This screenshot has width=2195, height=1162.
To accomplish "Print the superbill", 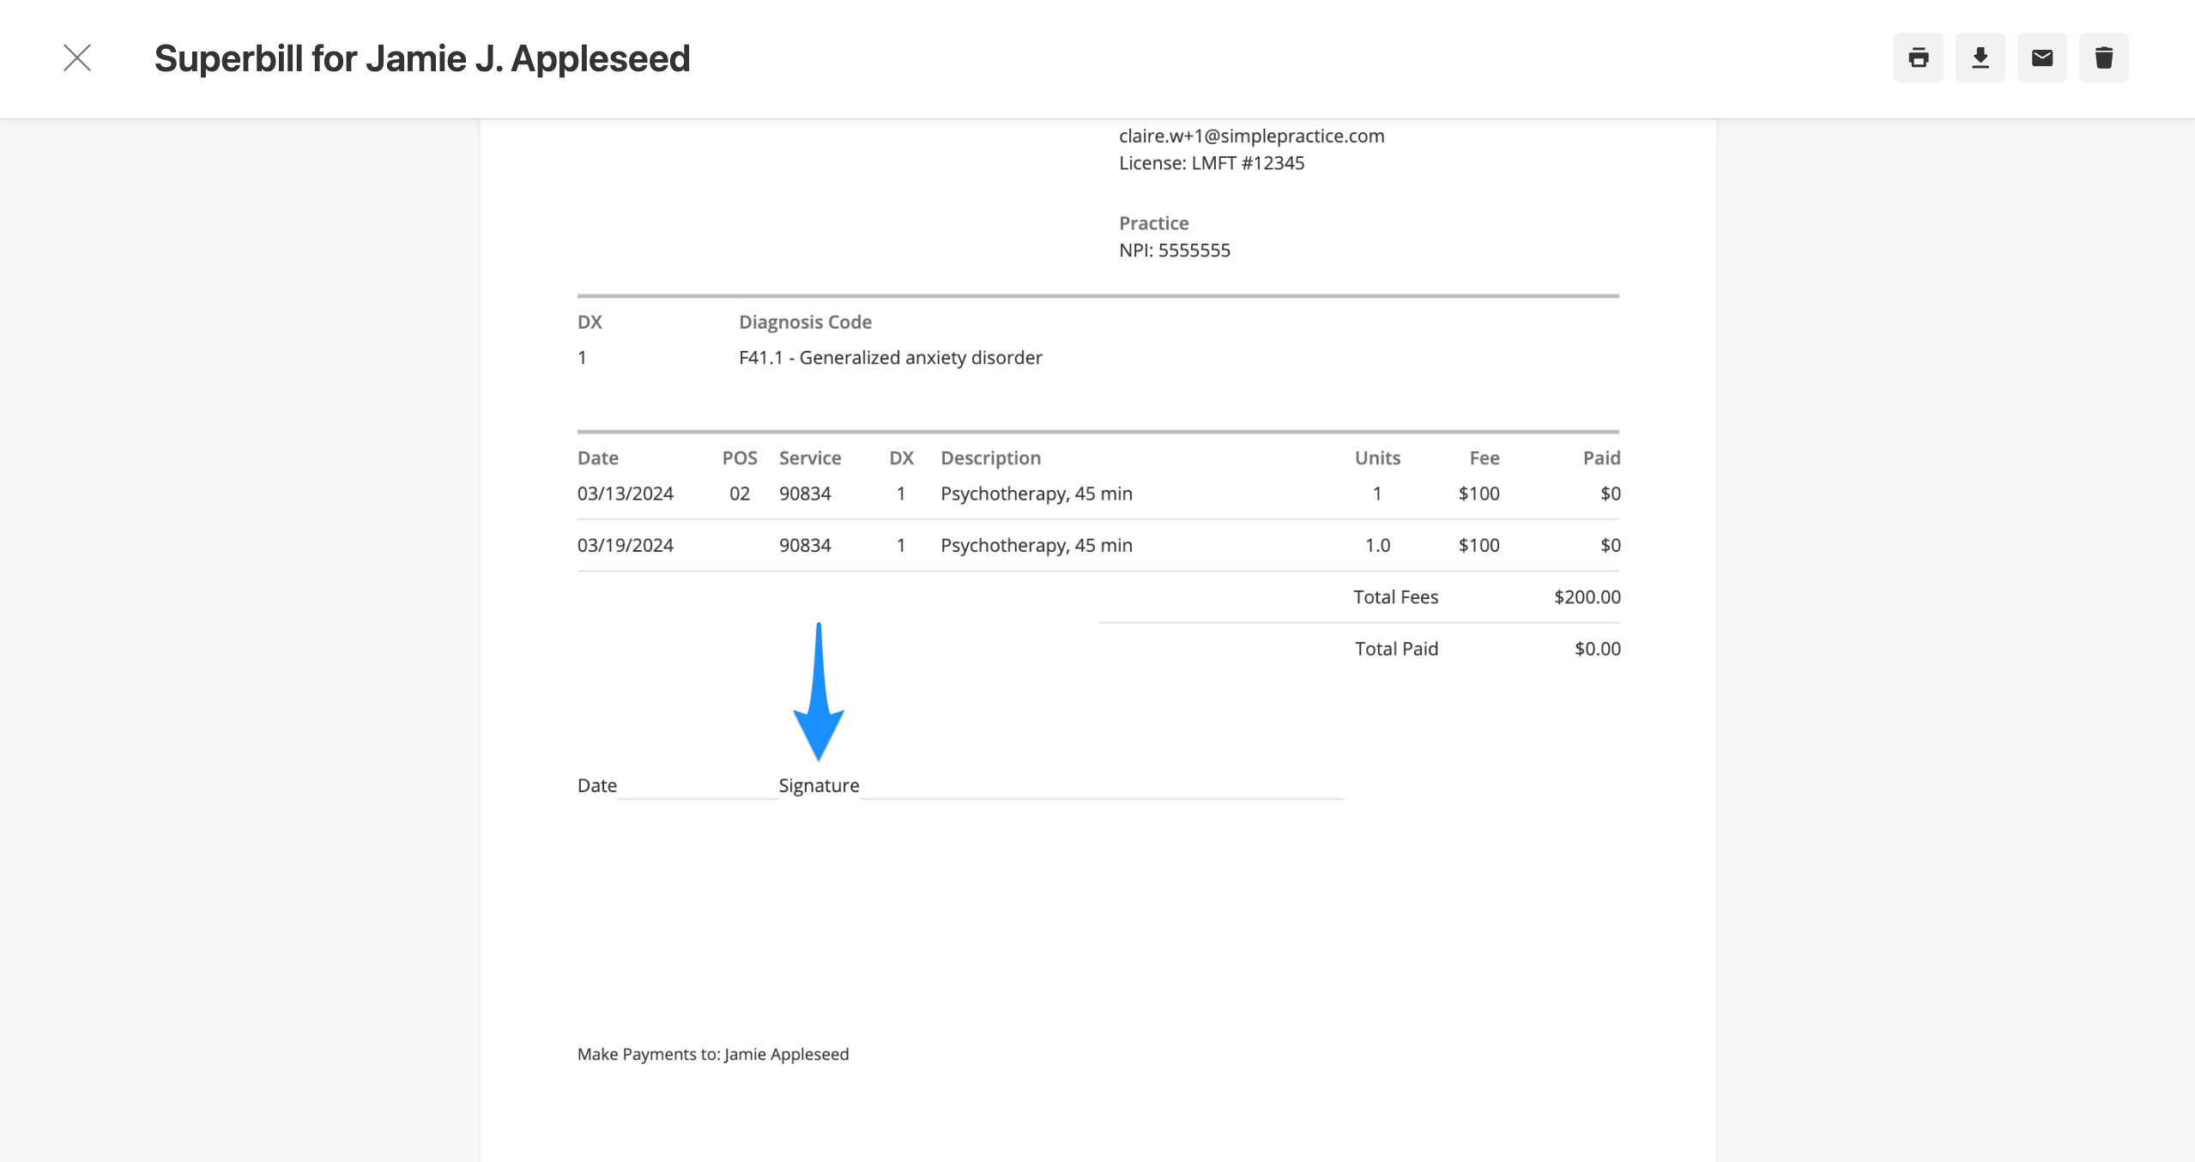I will [x=1918, y=57].
